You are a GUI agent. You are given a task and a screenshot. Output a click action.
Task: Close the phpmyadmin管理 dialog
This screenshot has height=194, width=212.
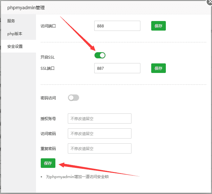(x=209, y=3)
